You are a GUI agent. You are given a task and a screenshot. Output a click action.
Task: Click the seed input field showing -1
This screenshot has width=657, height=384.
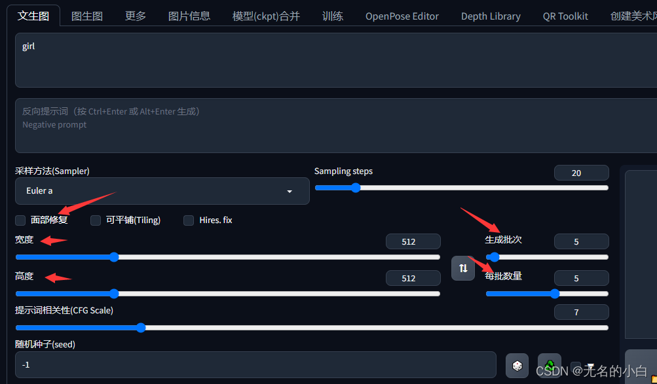click(x=255, y=365)
